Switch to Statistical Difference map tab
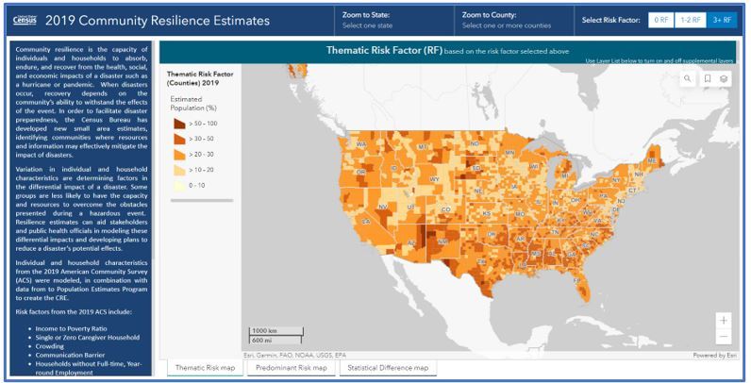 tap(387, 368)
